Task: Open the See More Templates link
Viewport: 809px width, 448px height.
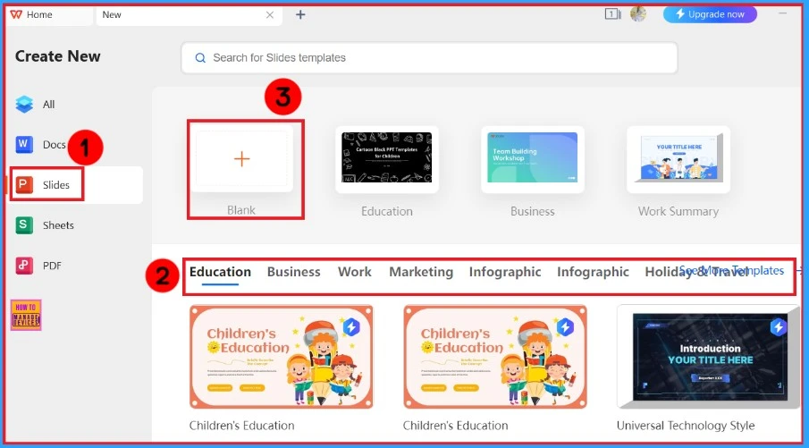Action: [x=731, y=270]
